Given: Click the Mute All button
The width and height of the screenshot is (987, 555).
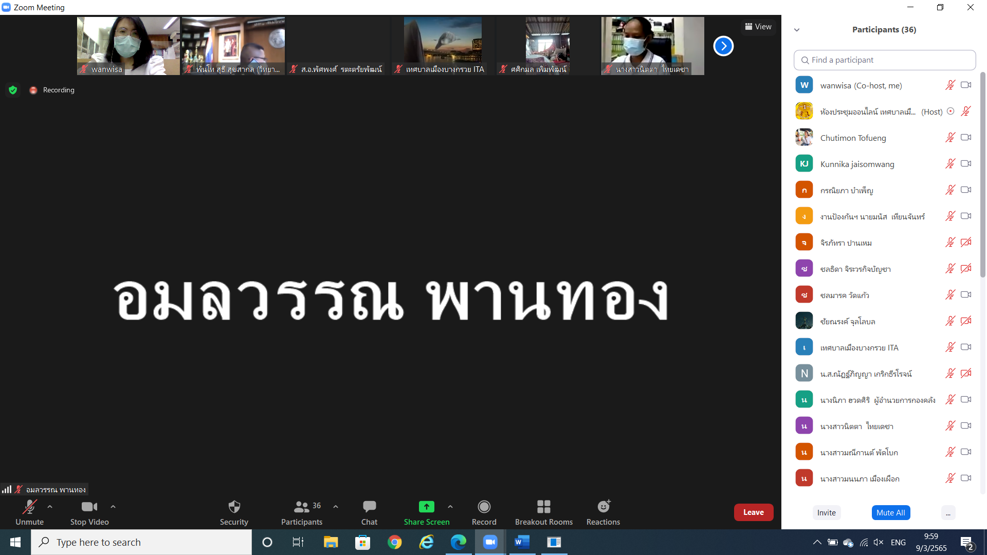Looking at the screenshot, I should pyautogui.click(x=891, y=512).
